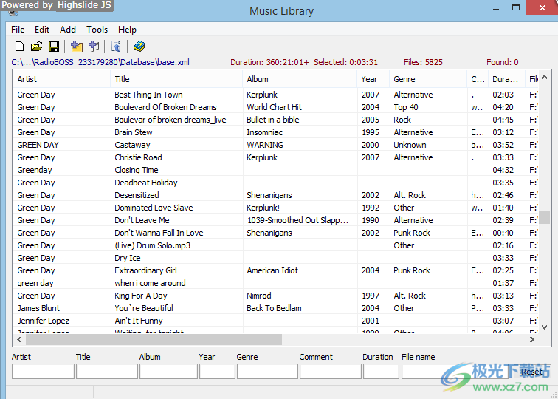Select the "Castaway" track row
Screen dimensions: 558x399
tap(276, 145)
